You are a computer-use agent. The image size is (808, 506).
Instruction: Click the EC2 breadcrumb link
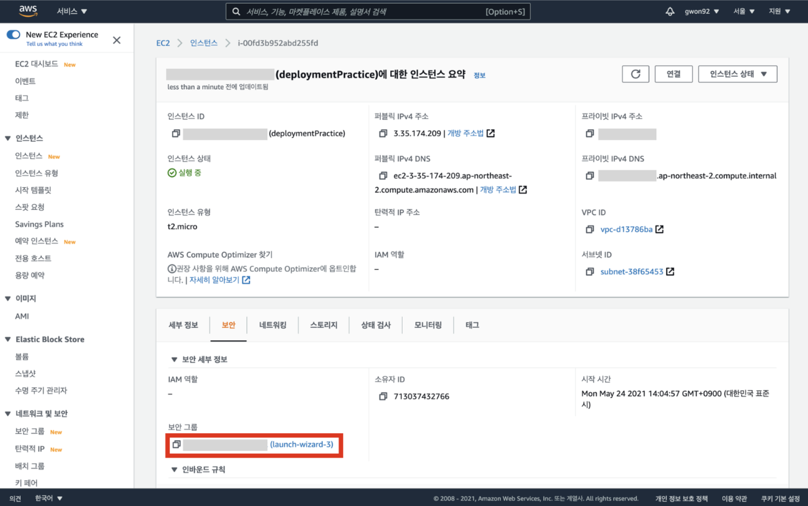163,43
